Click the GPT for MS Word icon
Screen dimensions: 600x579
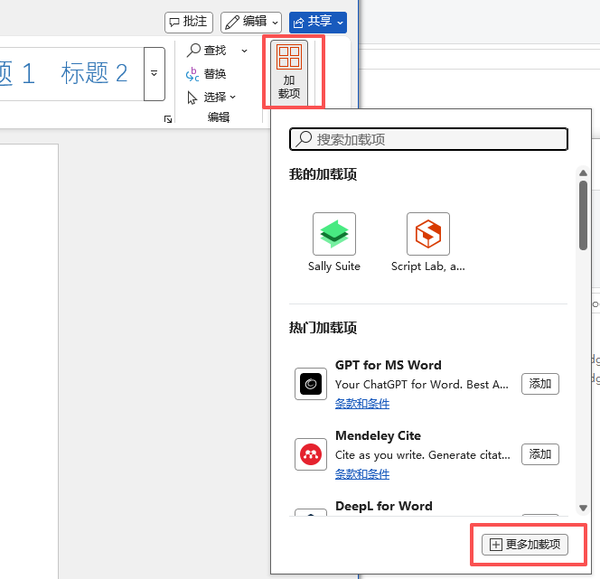click(x=311, y=384)
